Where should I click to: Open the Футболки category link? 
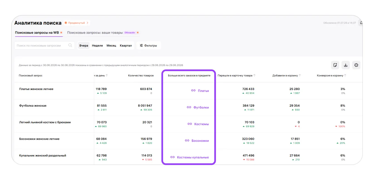click(201, 107)
